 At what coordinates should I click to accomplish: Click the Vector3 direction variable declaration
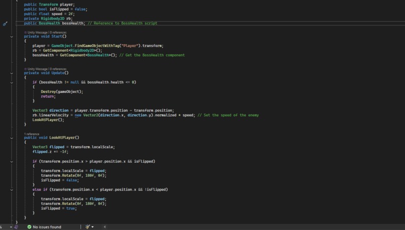coord(51,110)
